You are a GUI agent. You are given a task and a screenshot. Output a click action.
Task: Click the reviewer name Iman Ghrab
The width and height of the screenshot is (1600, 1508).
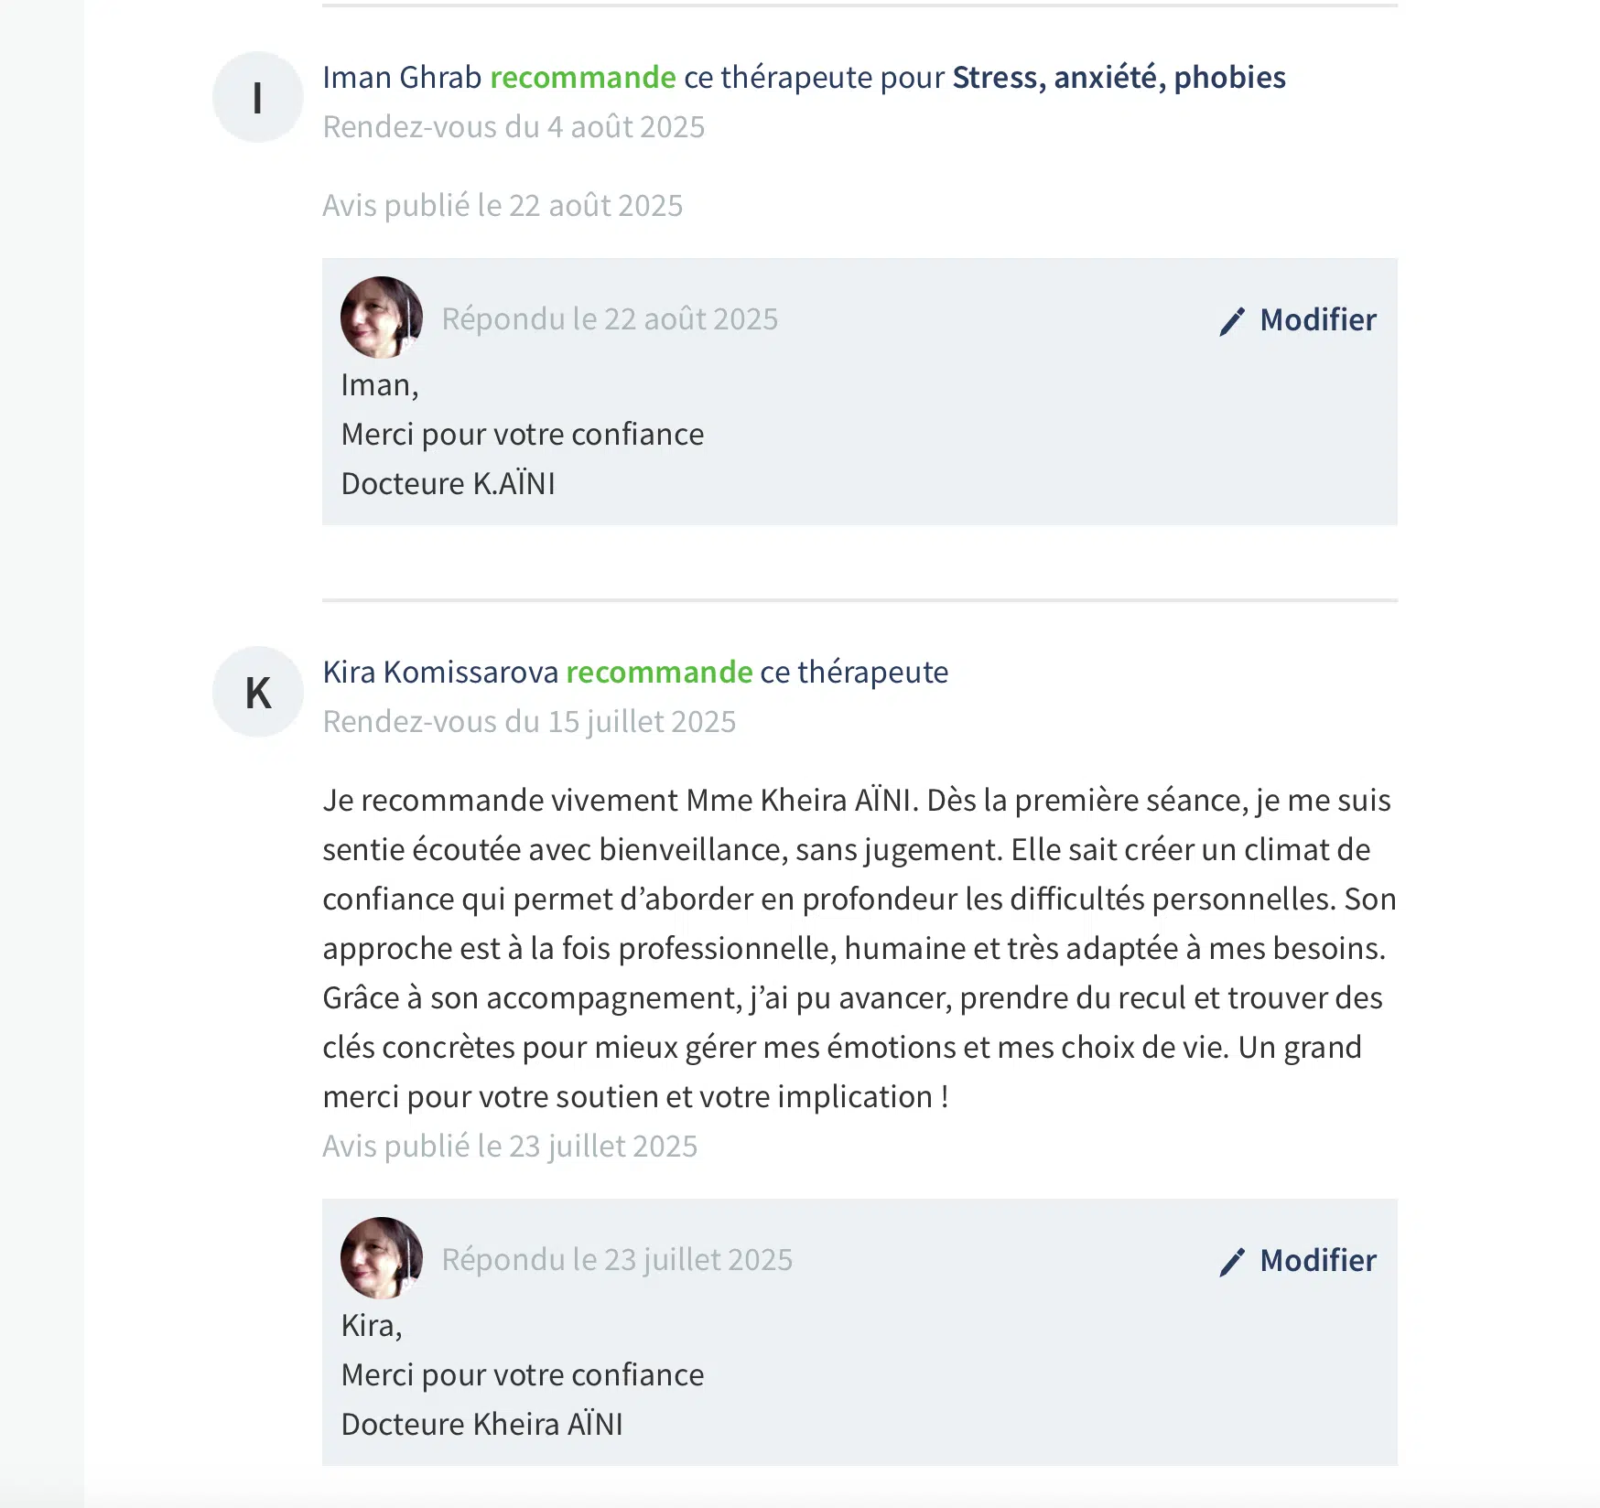pyautogui.click(x=402, y=78)
